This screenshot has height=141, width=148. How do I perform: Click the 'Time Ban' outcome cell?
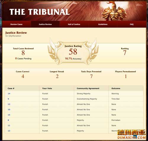click(115, 99)
